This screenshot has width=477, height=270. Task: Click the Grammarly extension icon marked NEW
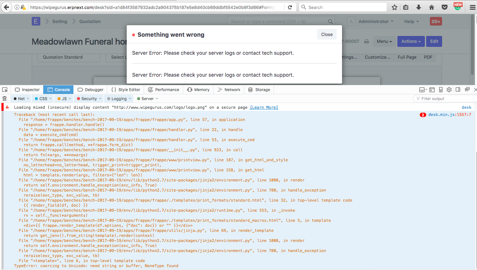[458, 6]
